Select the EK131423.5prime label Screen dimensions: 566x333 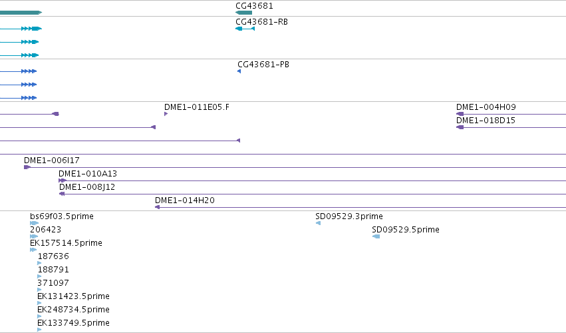[x=73, y=296]
